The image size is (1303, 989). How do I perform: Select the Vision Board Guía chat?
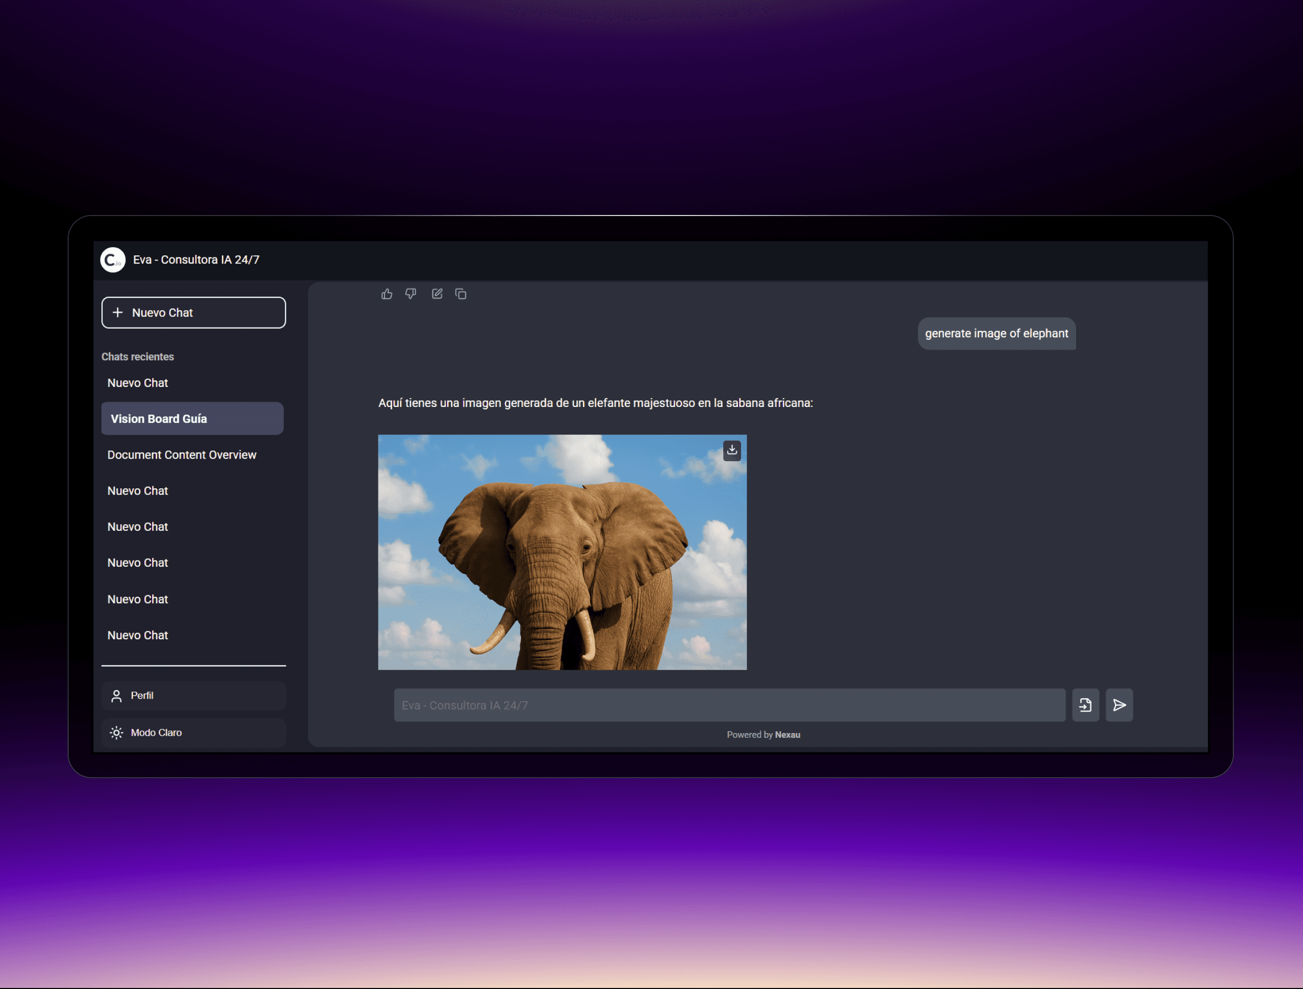pos(192,419)
